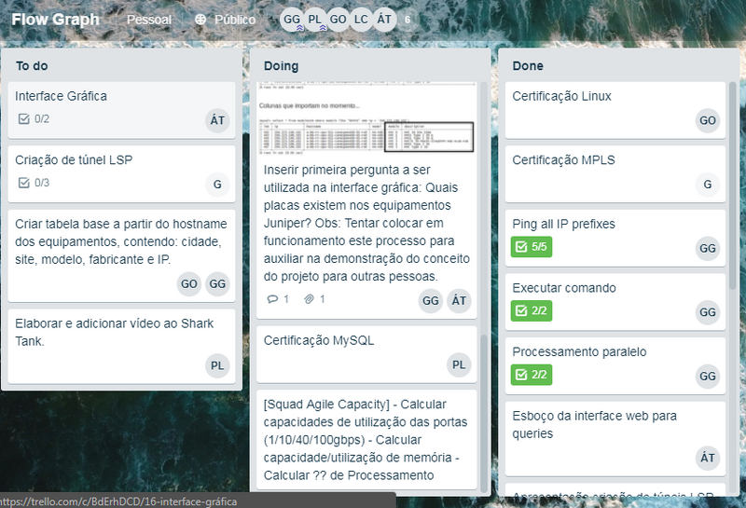Click the 0/3 checklist badge on Criação de túnel LSP

click(35, 182)
